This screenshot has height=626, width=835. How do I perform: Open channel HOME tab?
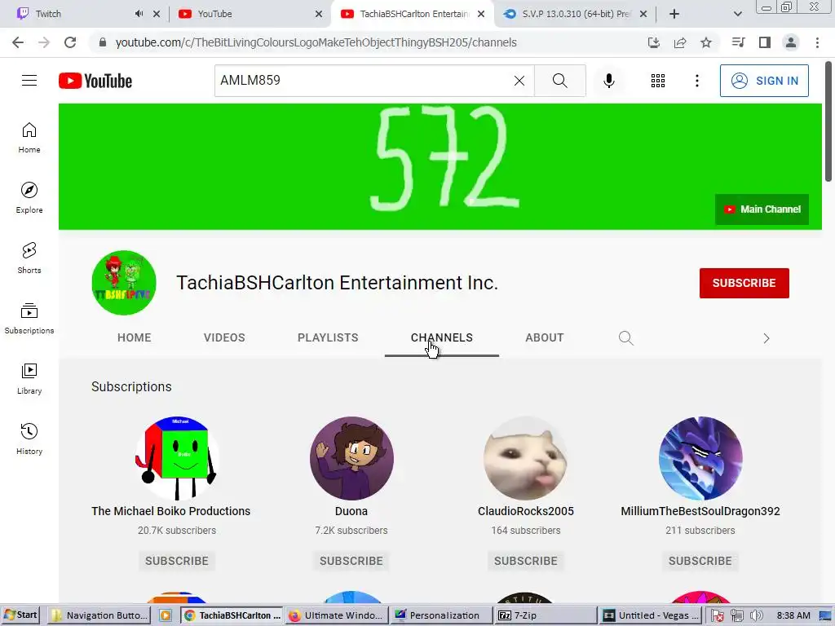[135, 338]
